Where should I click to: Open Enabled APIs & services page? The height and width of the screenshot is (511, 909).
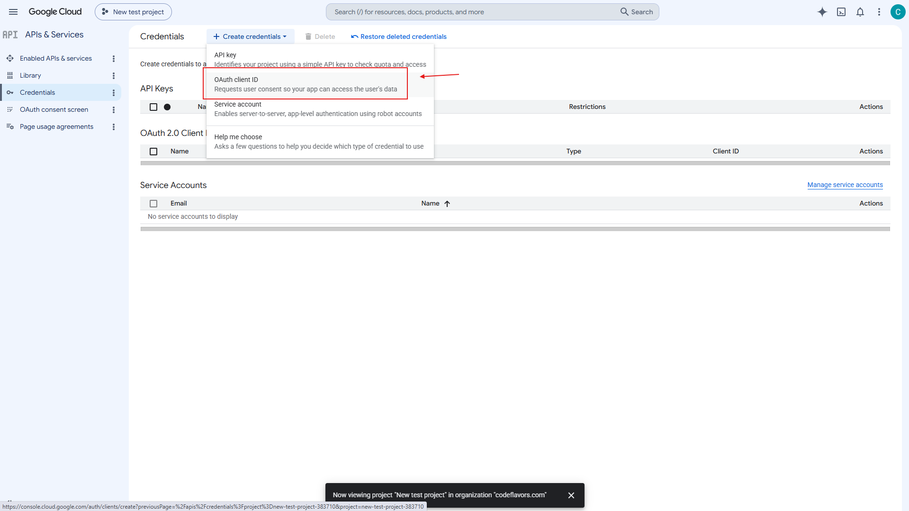(56, 58)
